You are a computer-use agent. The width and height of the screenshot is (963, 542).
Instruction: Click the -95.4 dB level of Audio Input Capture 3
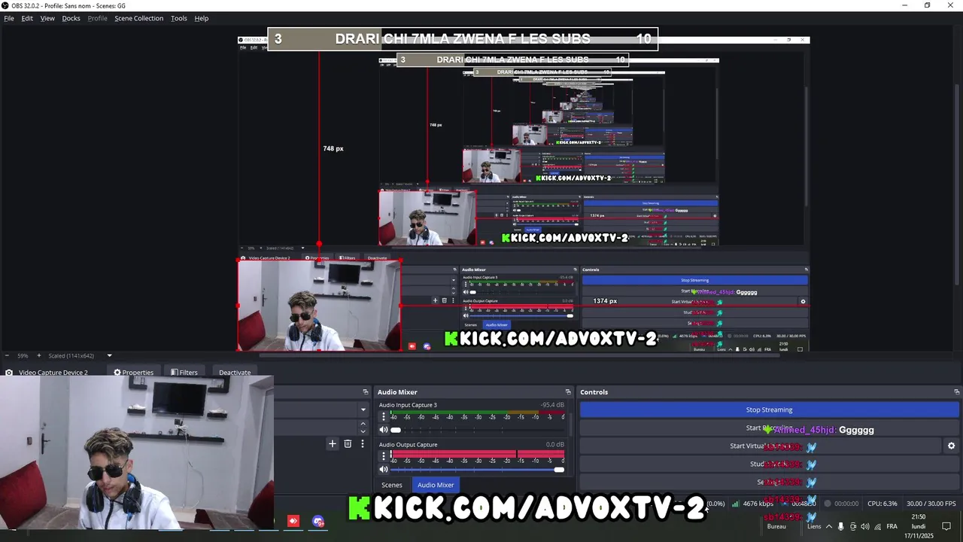[552, 405]
